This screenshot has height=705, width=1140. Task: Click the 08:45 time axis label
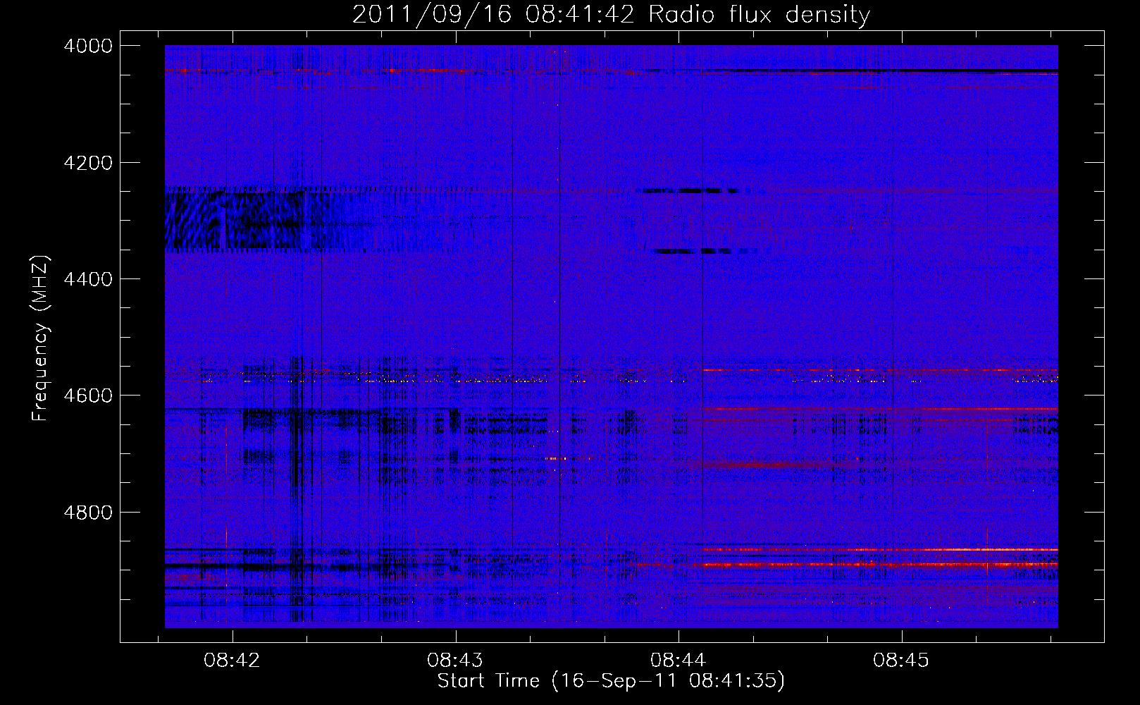pos(901,661)
